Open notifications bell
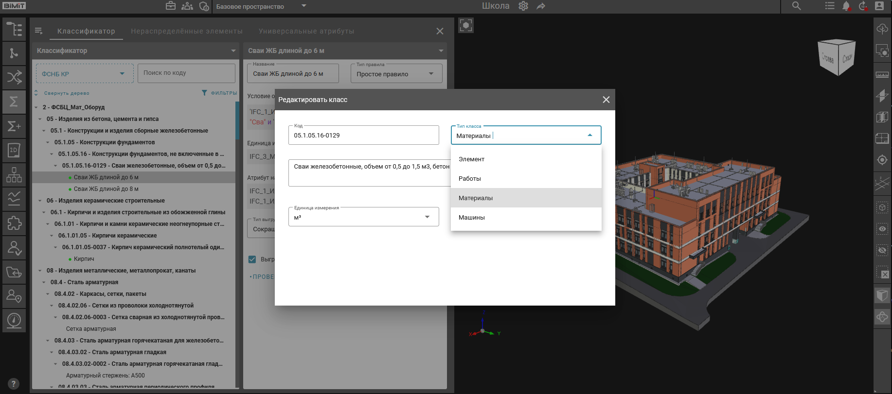This screenshot has width=892, height=394. coord(846,6)
